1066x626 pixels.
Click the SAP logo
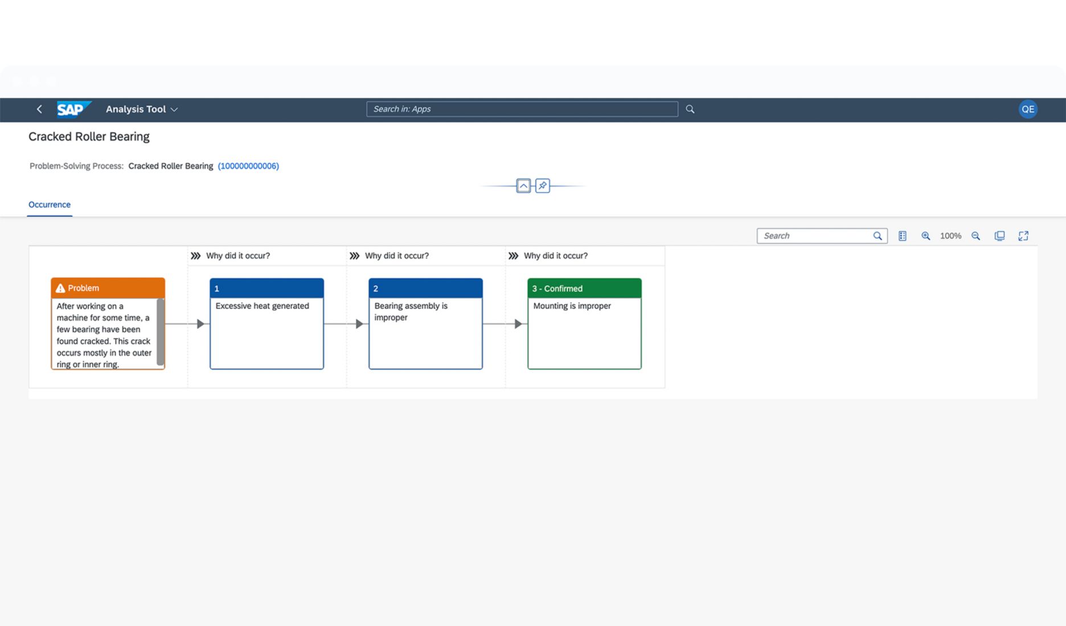(73, 109)
